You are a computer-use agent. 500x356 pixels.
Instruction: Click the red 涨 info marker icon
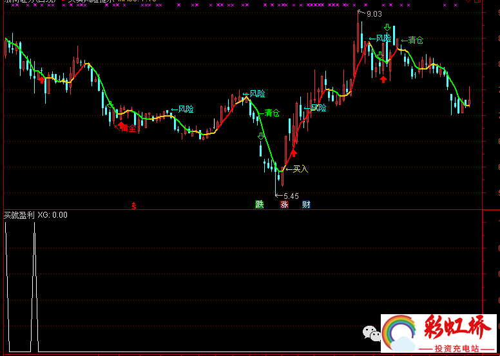(x=284, y=205)
